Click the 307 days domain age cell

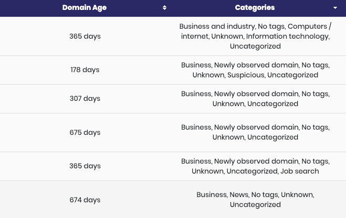pos(85,99)
